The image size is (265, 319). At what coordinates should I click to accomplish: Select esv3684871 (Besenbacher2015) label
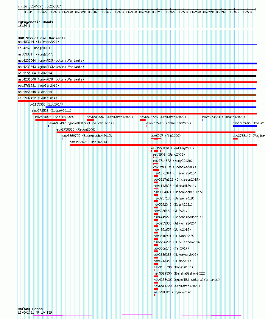pos(178,192)
